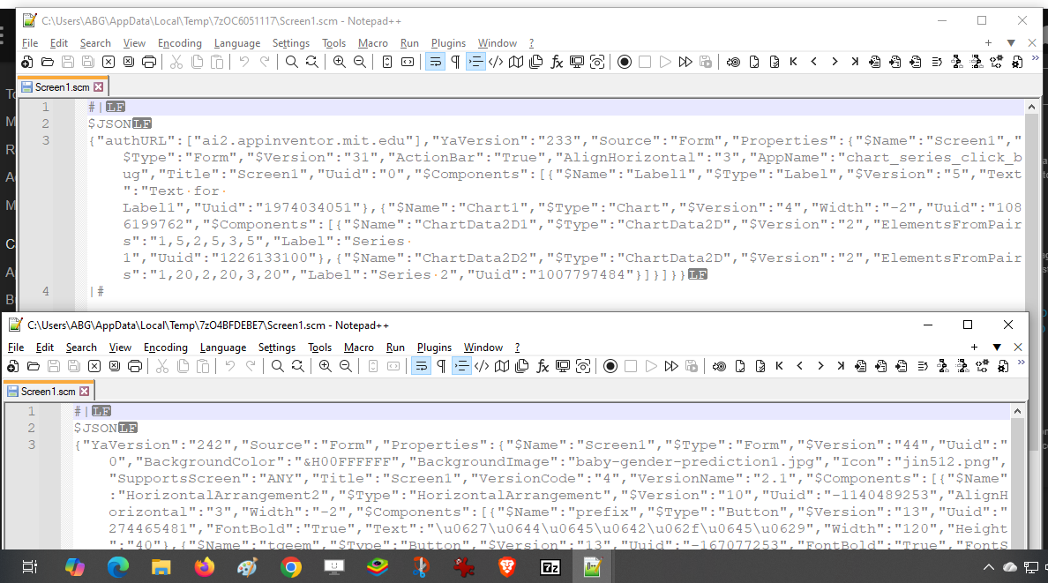Open Document list icon in upper window

536,62
